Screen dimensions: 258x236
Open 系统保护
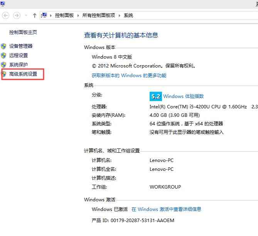[x=19, y=65]
